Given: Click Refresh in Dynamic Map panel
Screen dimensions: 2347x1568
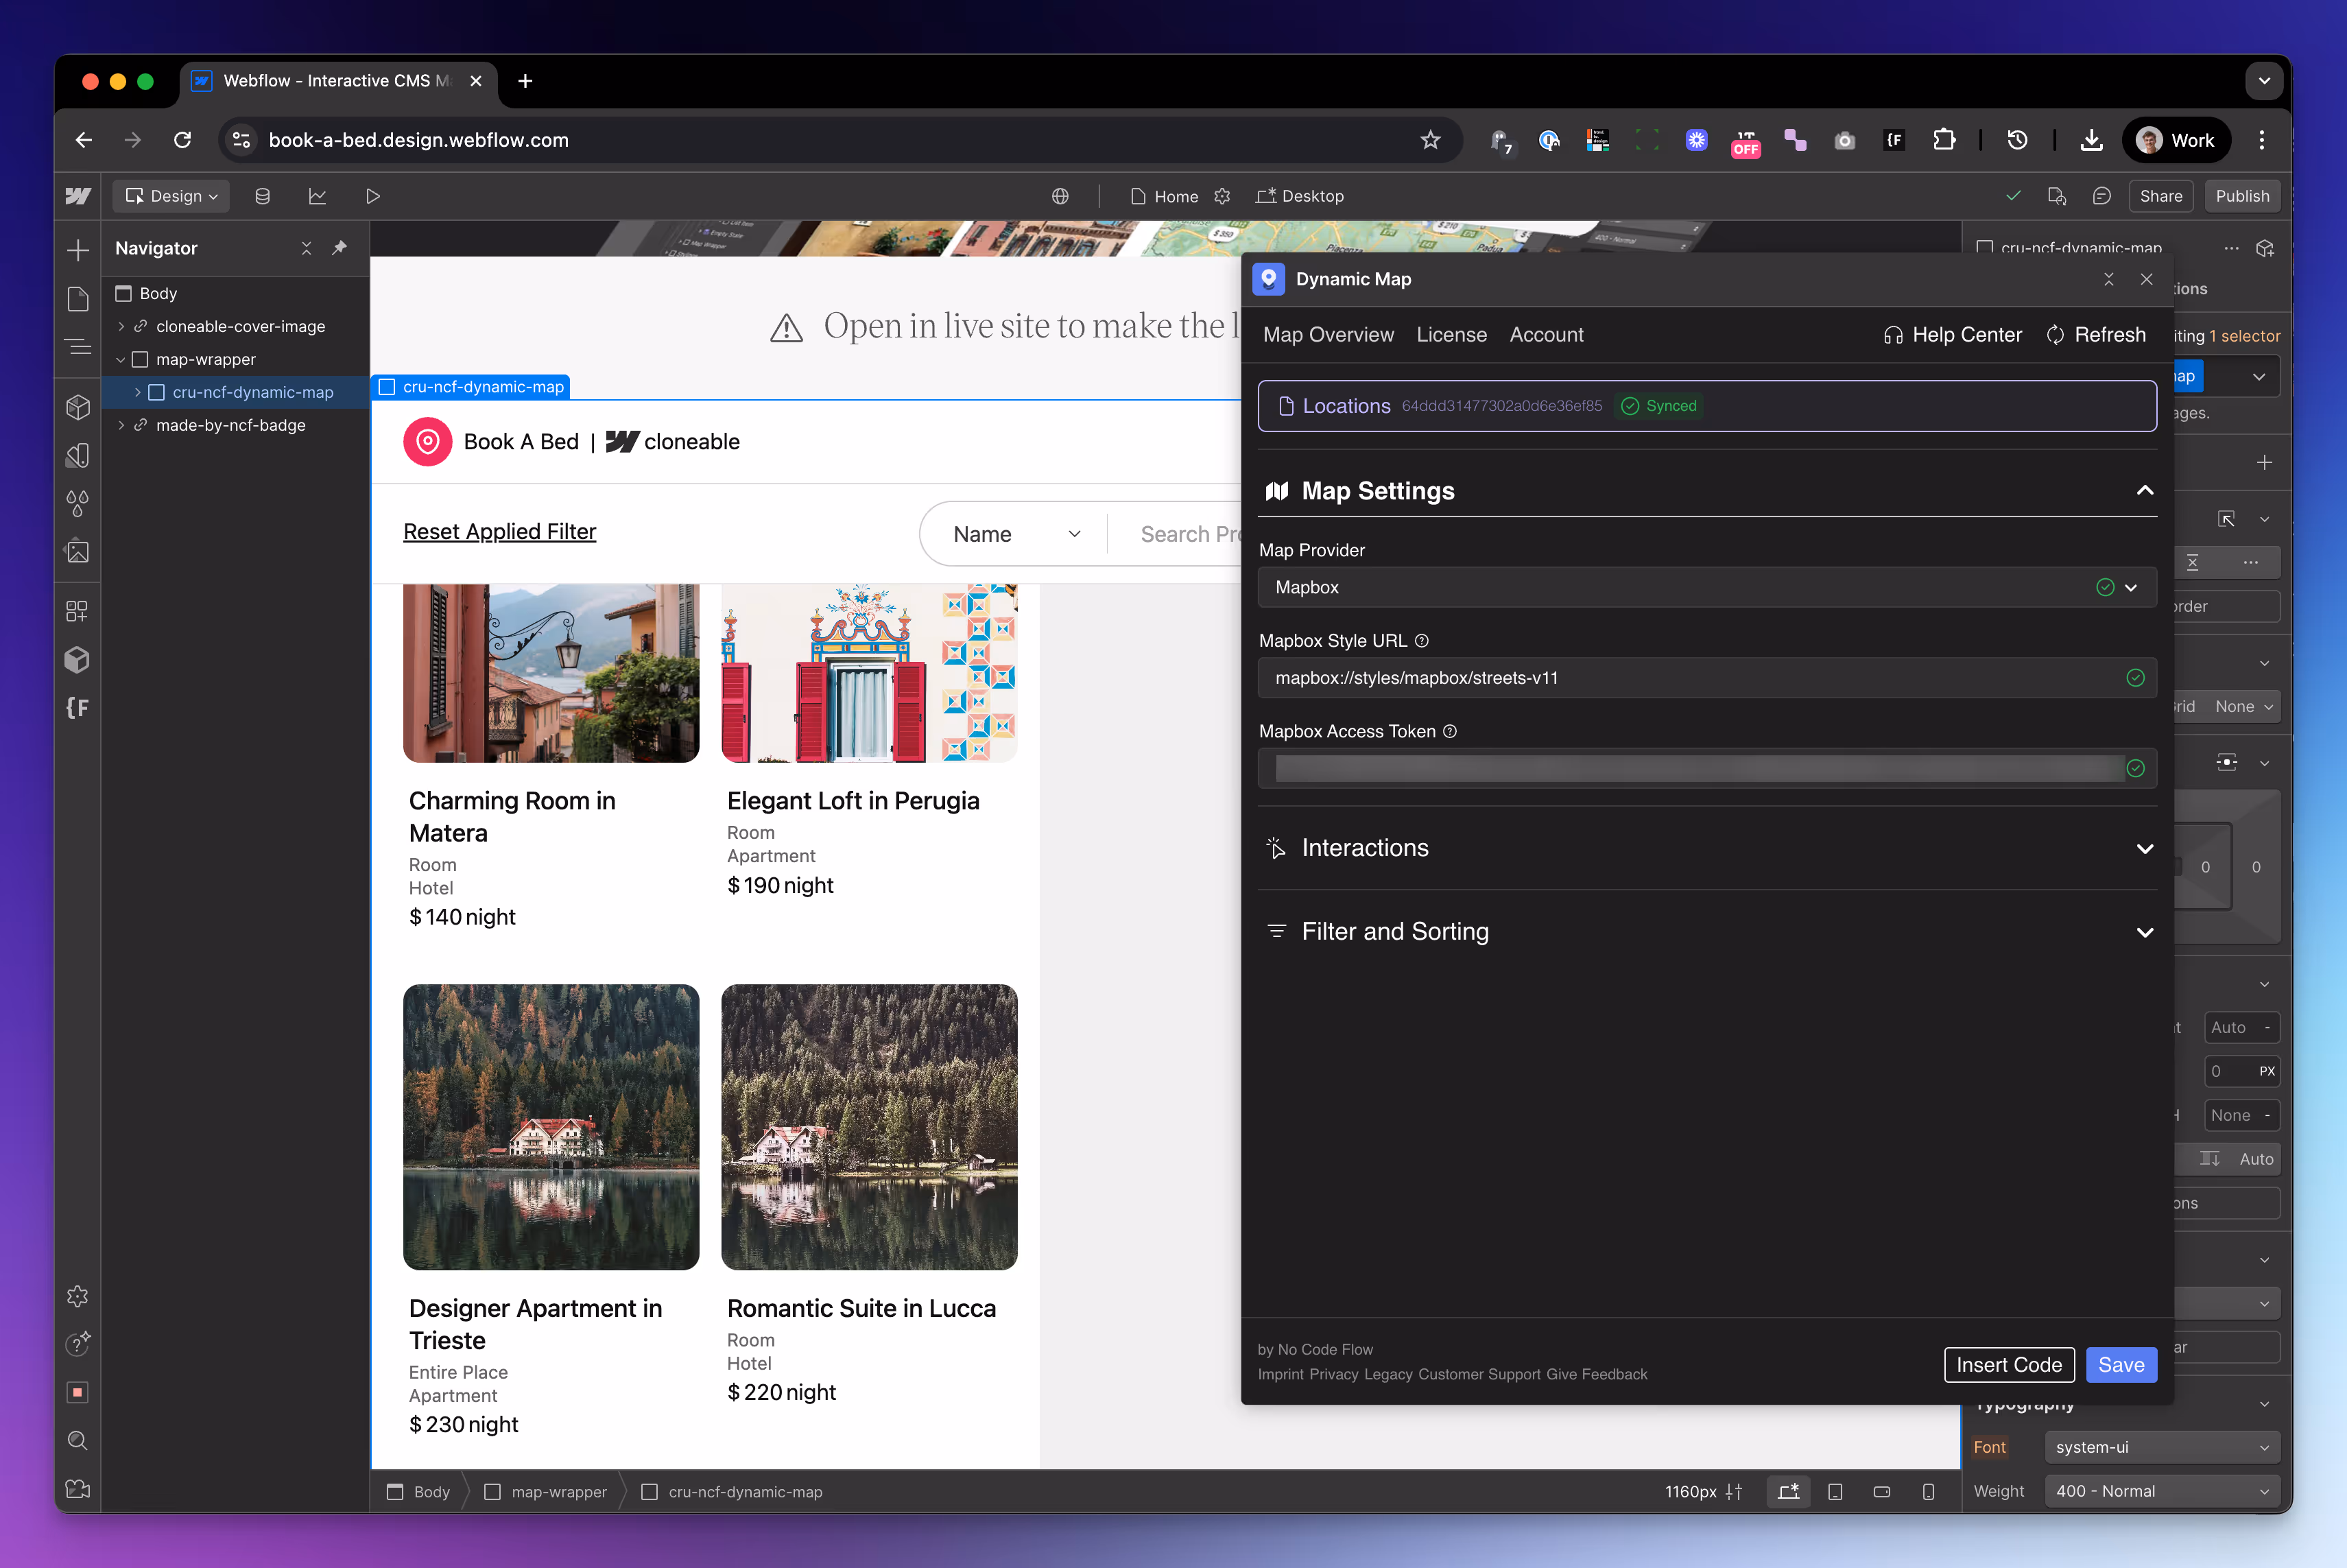Looking at the screenshot, I should pos(2096,334).
